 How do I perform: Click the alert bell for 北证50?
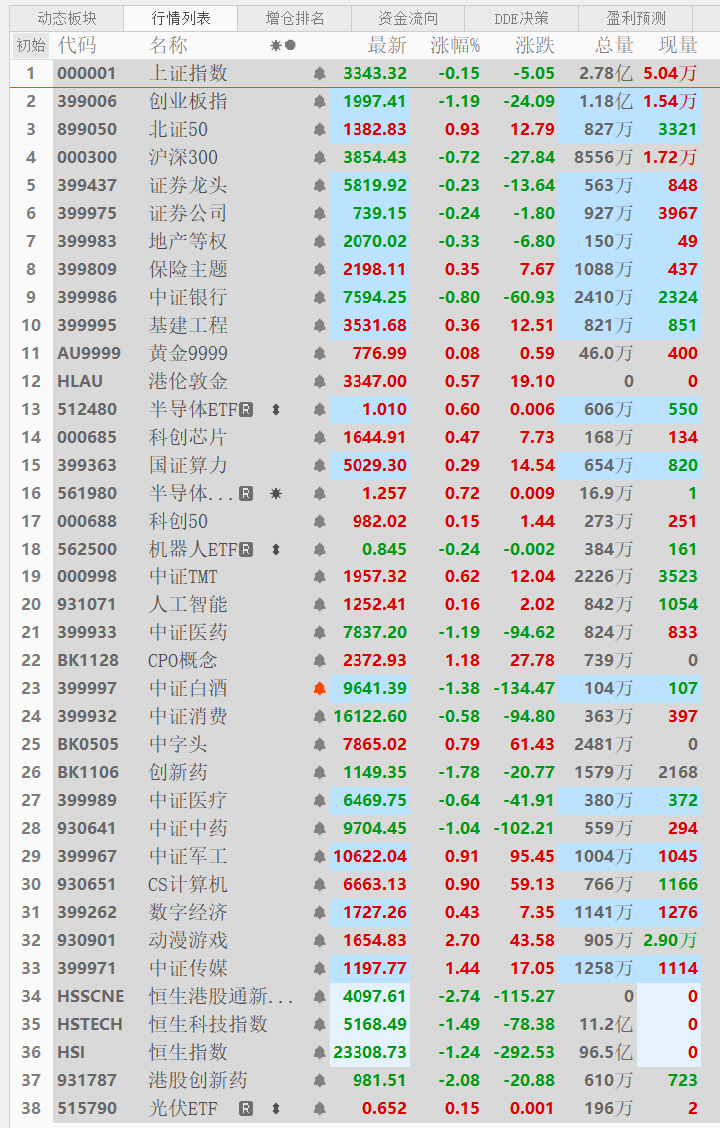[x=320, y=130]
